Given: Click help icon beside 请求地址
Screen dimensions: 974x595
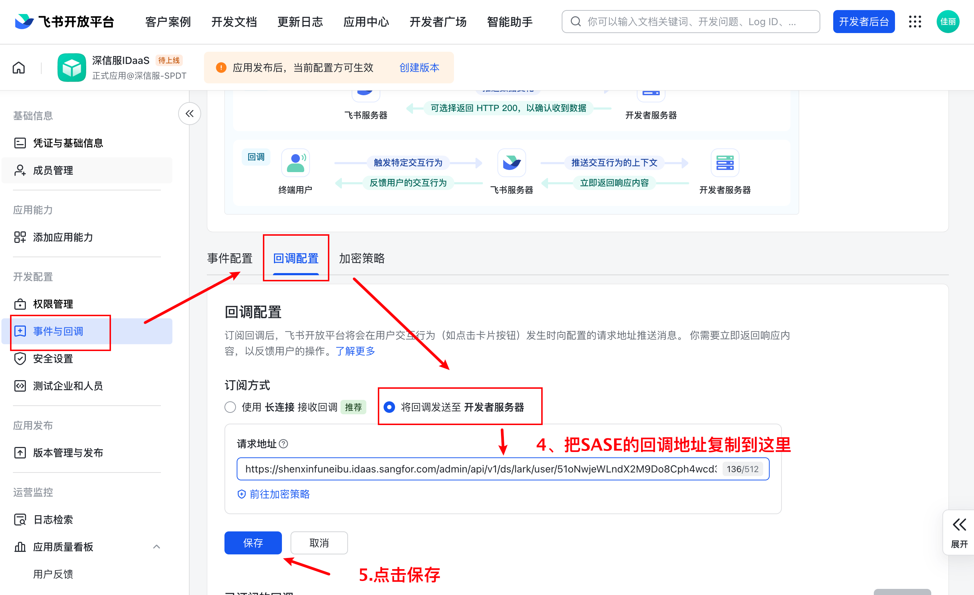Looking at the screenshot, I should pos(283,444).
